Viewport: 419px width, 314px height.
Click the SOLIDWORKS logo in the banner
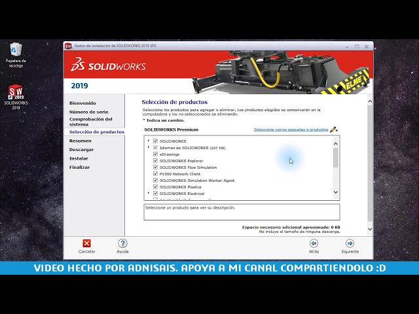[x=108, y=65]
